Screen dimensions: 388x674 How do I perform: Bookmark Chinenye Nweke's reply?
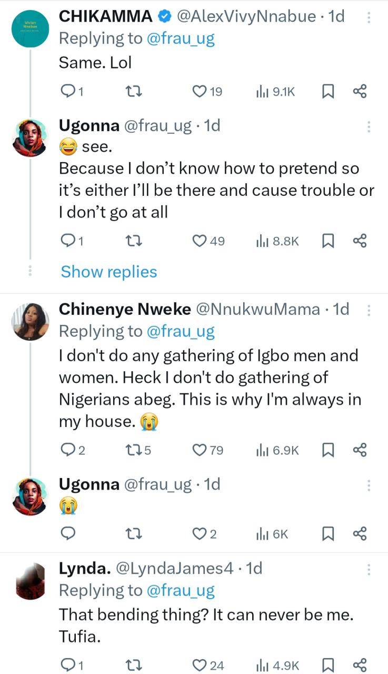click(329, 450)
